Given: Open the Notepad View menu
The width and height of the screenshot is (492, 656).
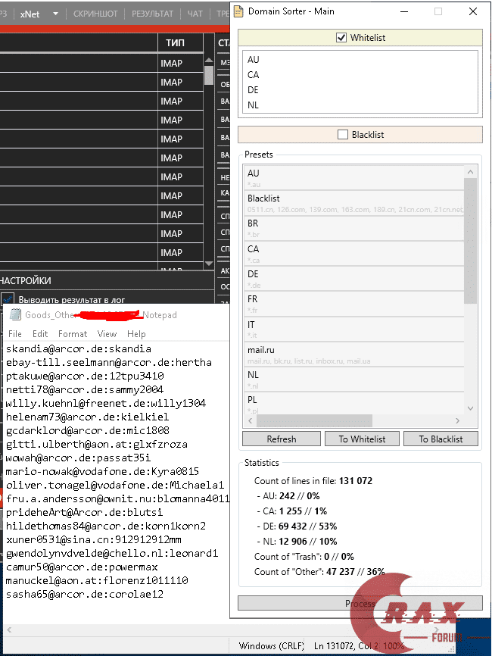Looking at the screenshot, I should pos(107,334).
